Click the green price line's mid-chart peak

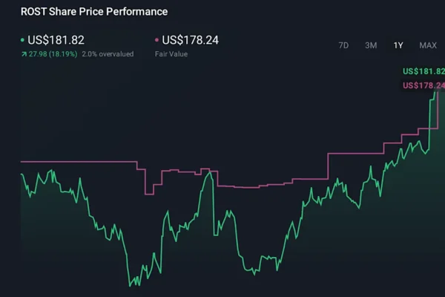(x=211, y=174)
